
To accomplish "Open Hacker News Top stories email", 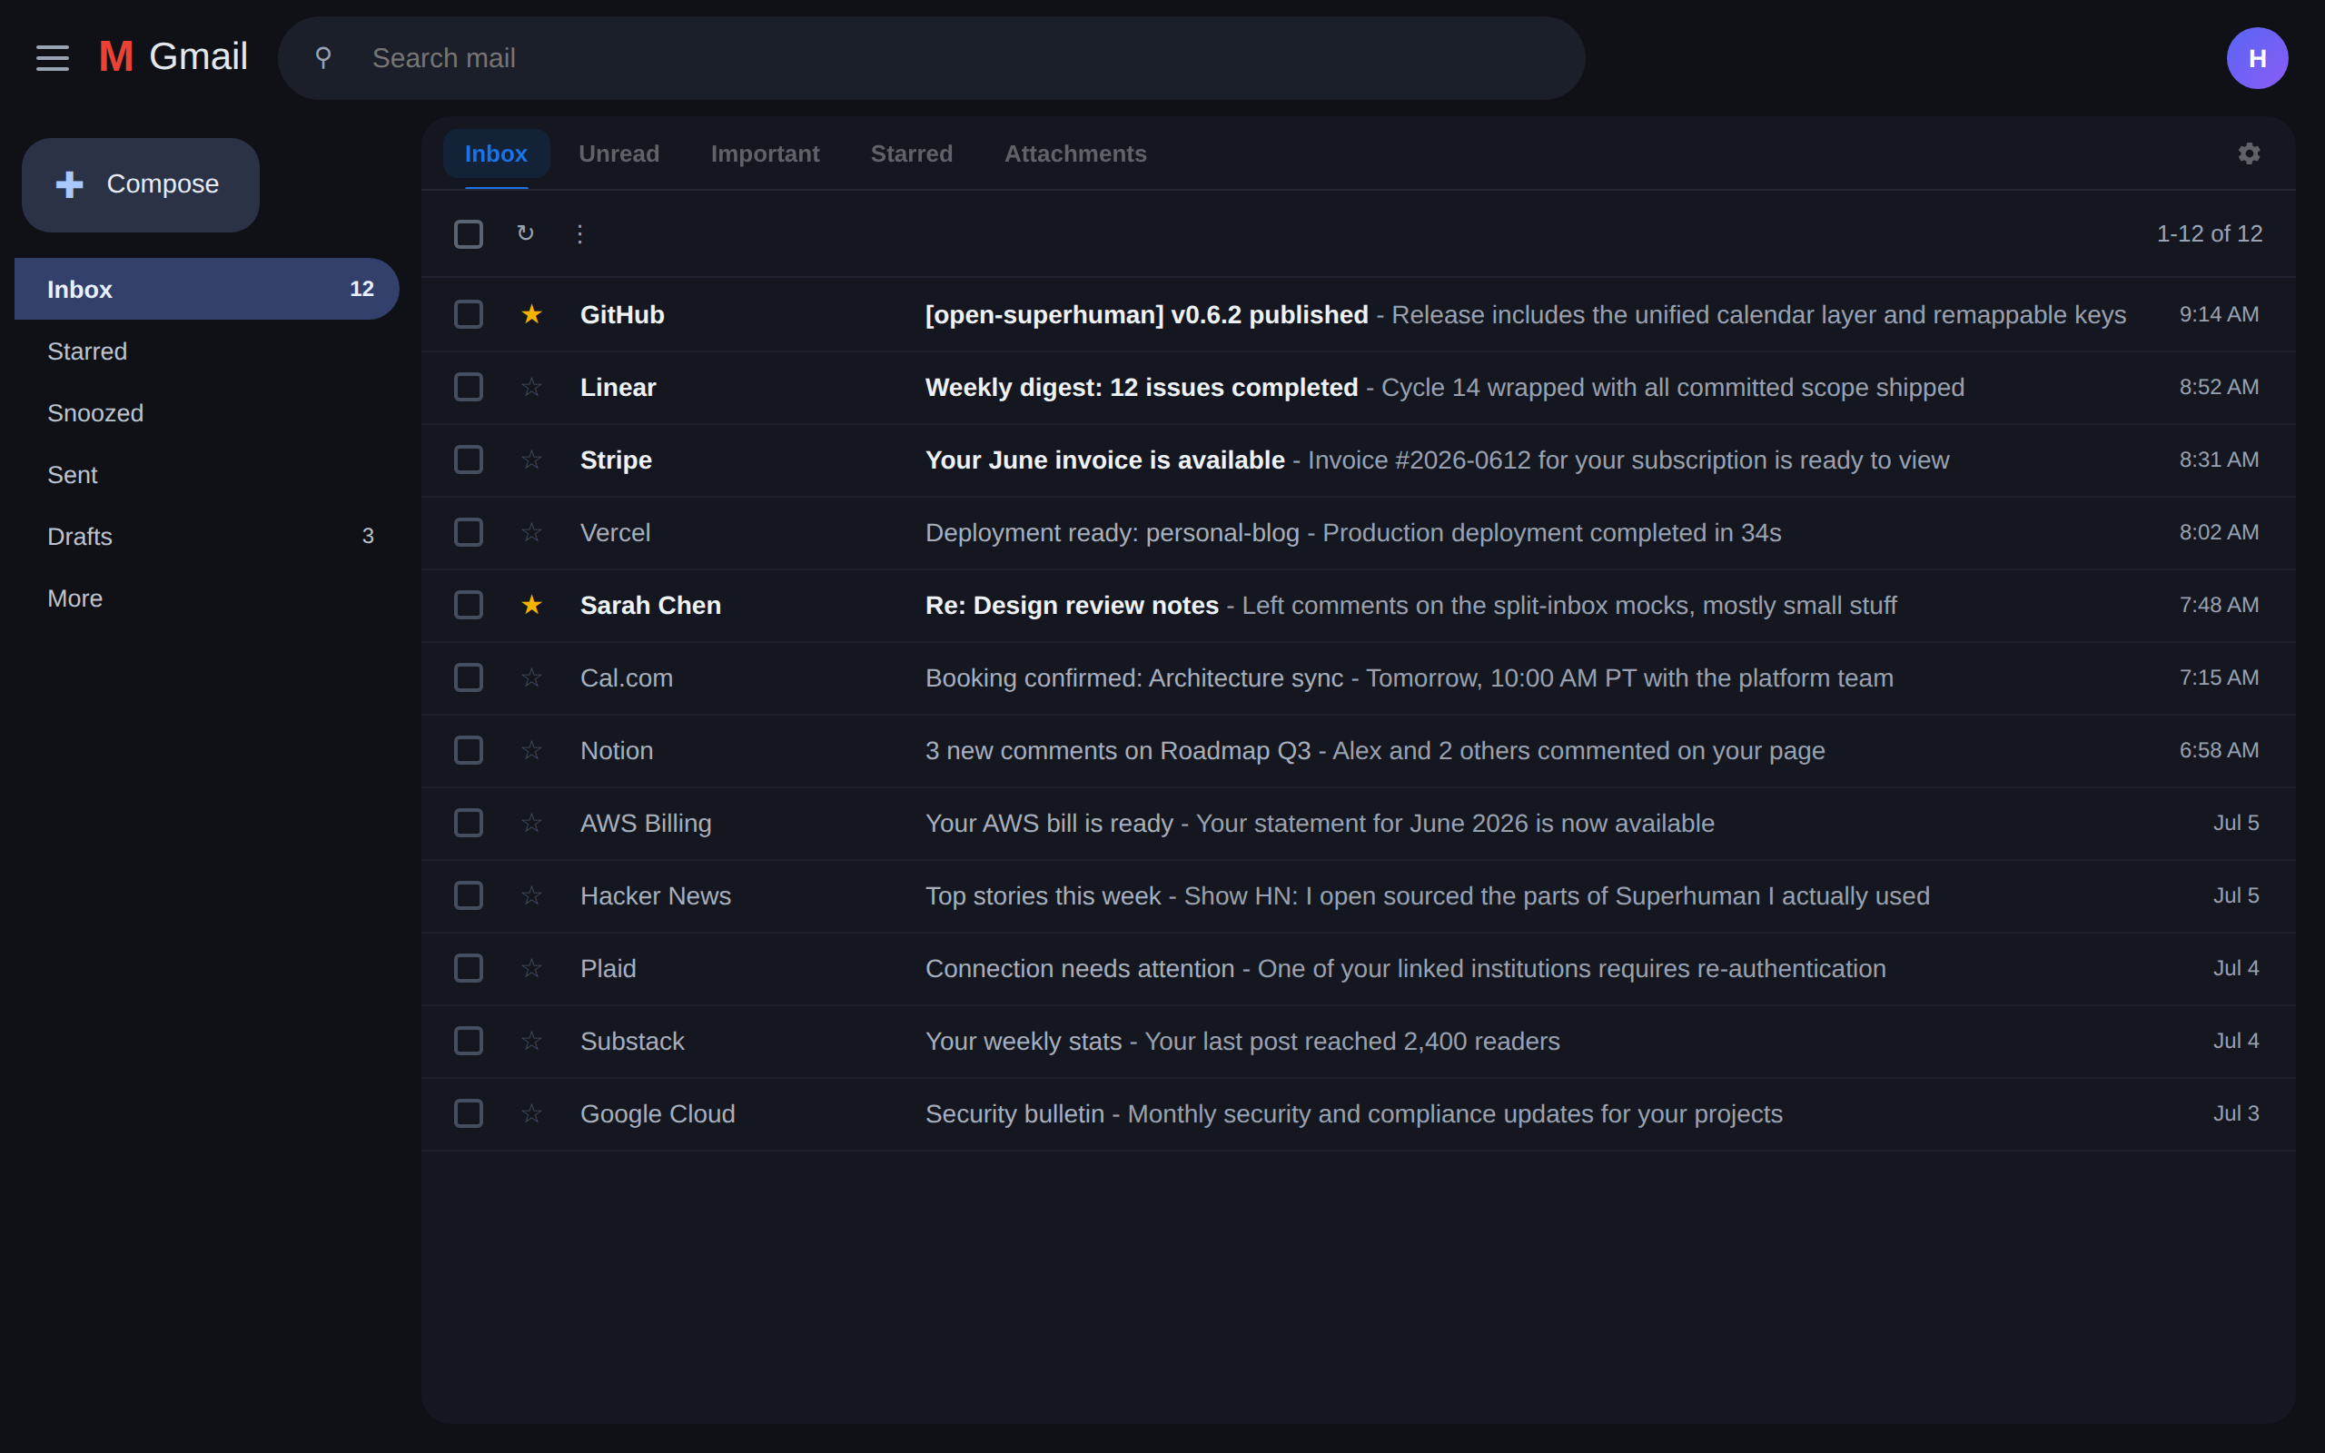I will 1358,895.
